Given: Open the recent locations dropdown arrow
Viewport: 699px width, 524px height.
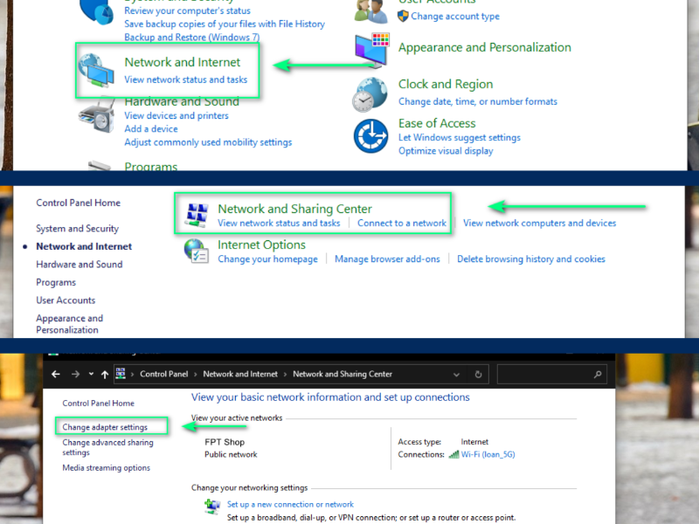Looking at the screenshot, I should [x=91, y=374].
